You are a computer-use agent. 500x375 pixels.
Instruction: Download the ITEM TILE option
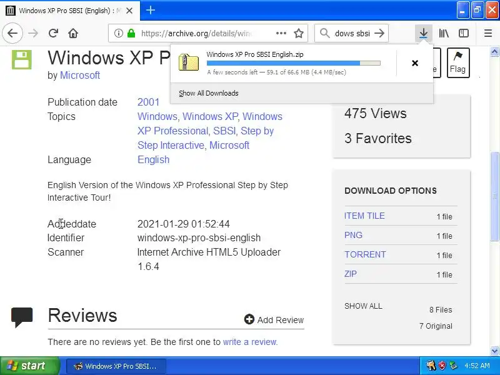[364, 216]
